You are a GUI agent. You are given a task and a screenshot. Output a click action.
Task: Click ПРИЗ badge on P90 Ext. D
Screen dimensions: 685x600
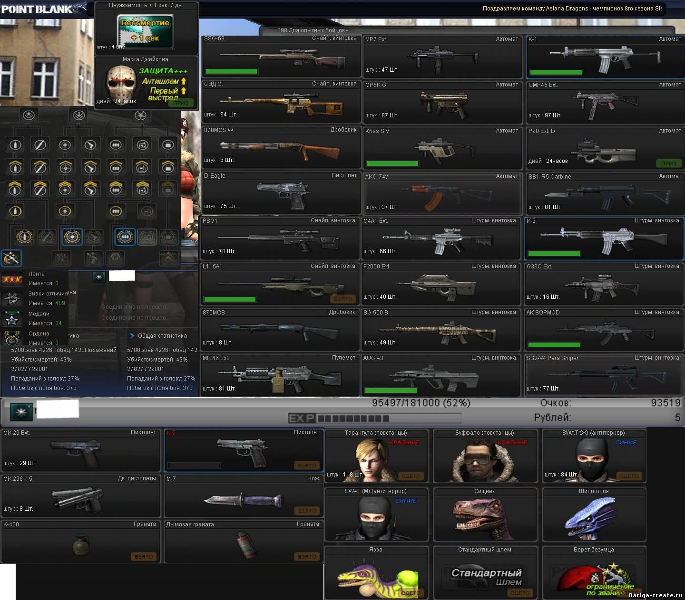(x=669, y=163)
